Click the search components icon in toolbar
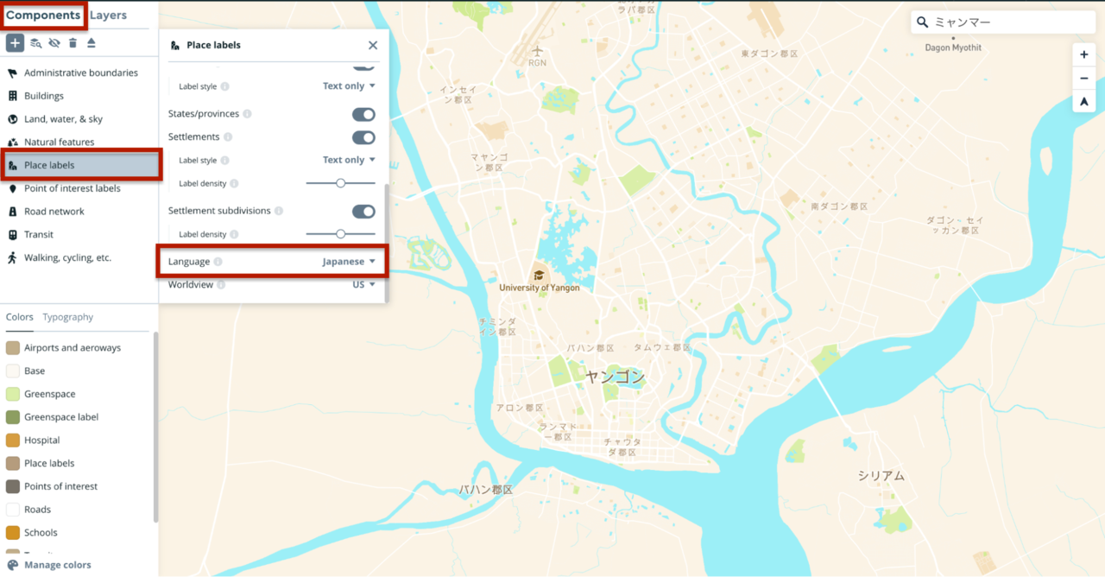Screen dimensions: 1105x577 click(35, 43)
